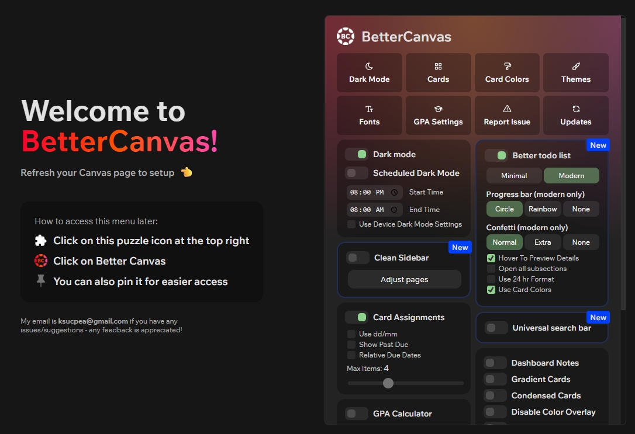This screenshot has width=635, height=434.
Task: Toggle the Card Assignments switch
Action: click(357, 317)
